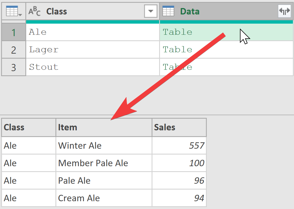Click the Data column table type icon
Image resolution: width=294 pixels, height=209 pixels.
point(168,11)
